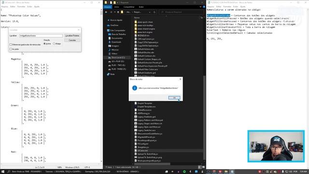
Task: Open Downloads in the navigation pane
Action: click(x=116, y=42)
